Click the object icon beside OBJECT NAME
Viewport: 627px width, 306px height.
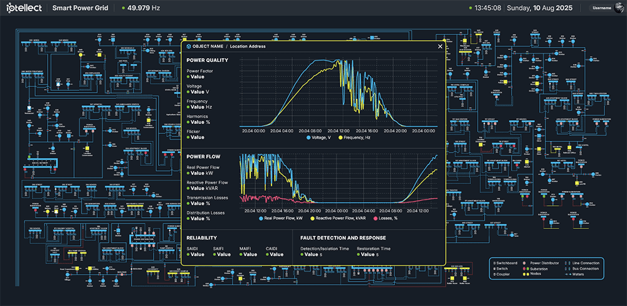(189, 46)
